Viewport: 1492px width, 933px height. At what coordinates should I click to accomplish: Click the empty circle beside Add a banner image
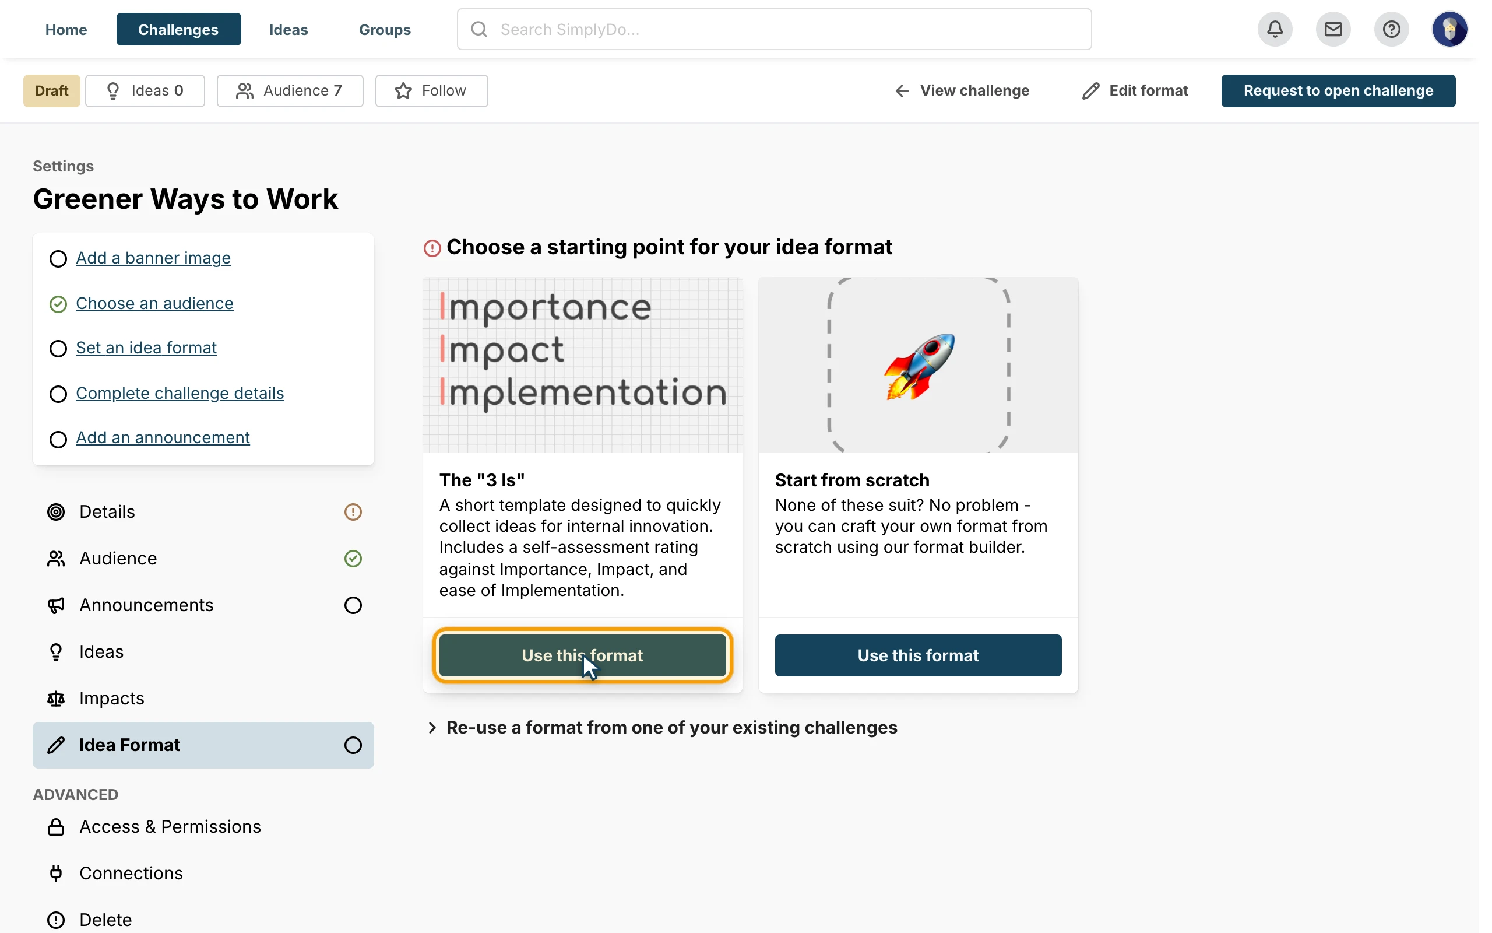(58, 258)
